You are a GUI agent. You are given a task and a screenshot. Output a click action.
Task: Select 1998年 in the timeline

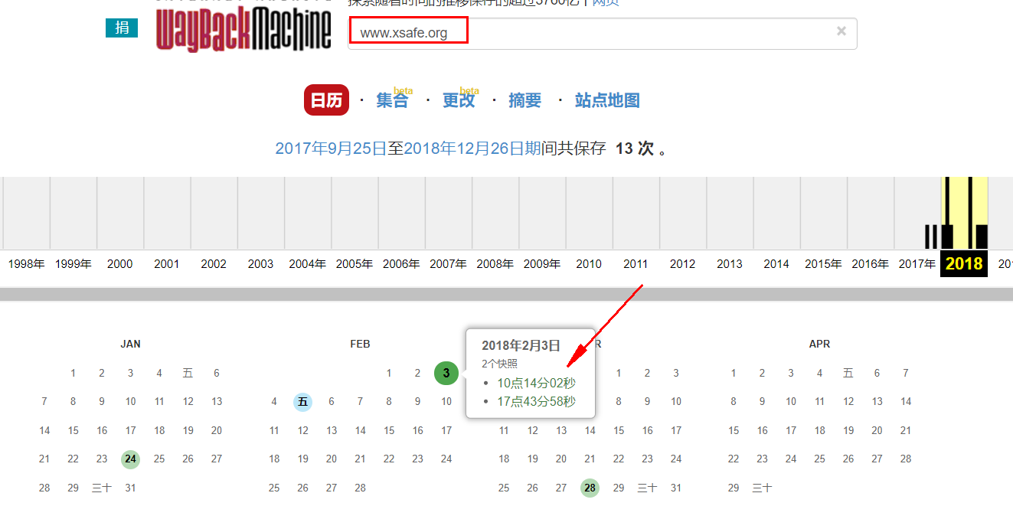(27, 264)
